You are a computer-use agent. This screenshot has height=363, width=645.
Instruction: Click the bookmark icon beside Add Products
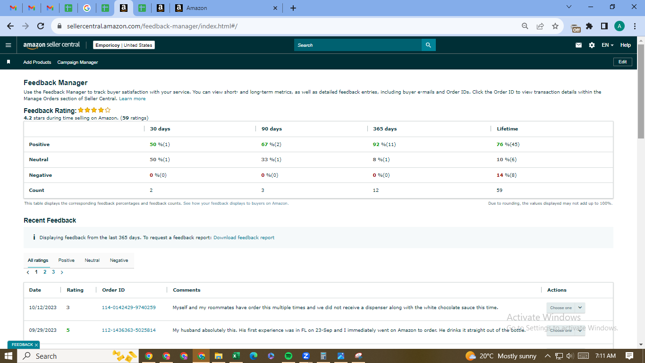(x=8, y=62)
